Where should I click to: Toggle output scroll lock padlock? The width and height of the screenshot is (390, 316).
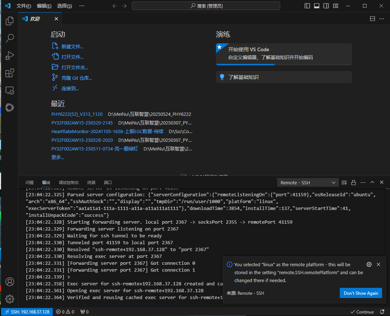(354, 183)
